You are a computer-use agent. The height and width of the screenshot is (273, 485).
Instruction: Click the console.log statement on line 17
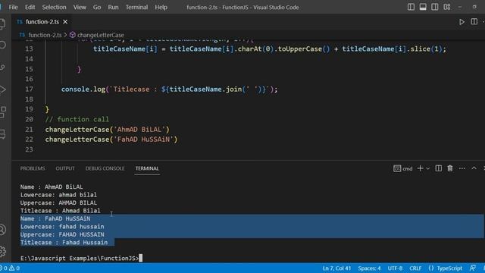(x=169, y=89)
